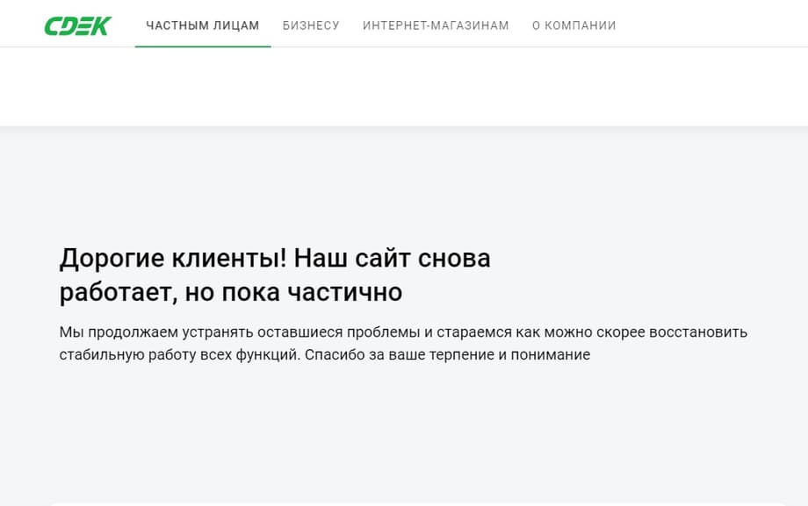The width and height of the screenshot is (808, 506).
Task: Go to the О КОМПАНИИ section
Action: coord(574,25)
